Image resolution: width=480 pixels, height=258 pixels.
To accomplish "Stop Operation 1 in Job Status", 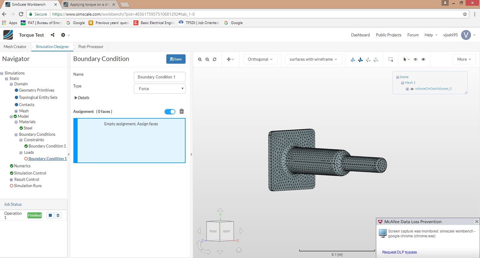I will pyautogui.click(x=50, y=215).
